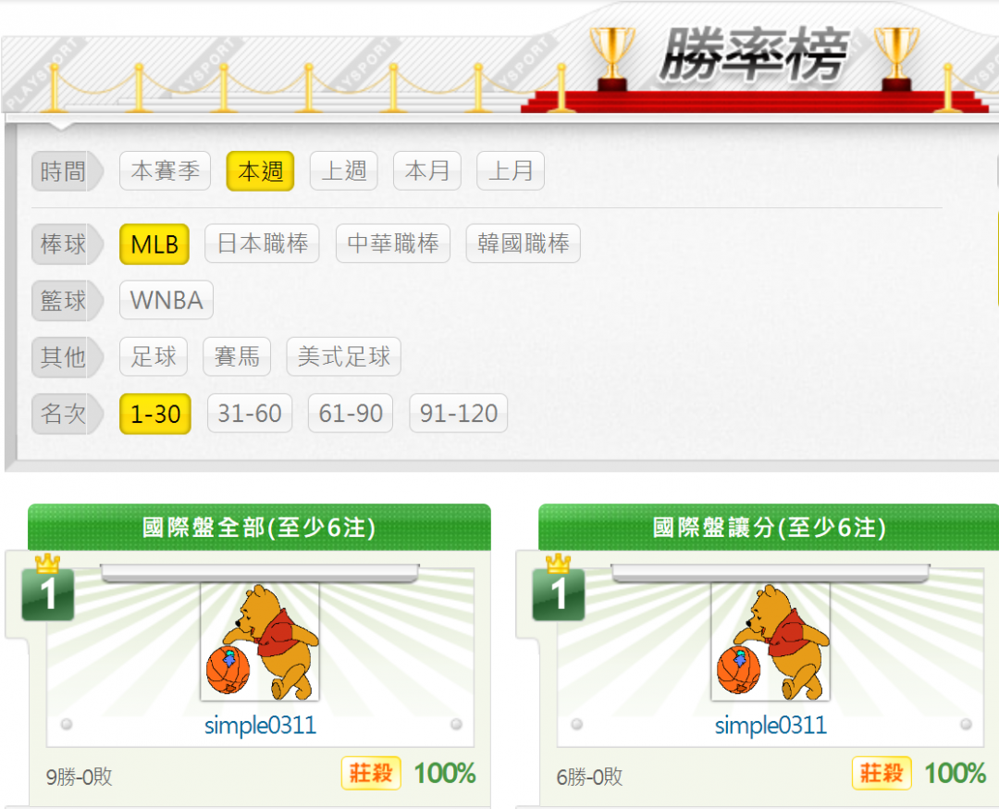Choose the 足球 category
Viewport: 999px width, 809px height.
pyautogui.click(x=154, y=356)
